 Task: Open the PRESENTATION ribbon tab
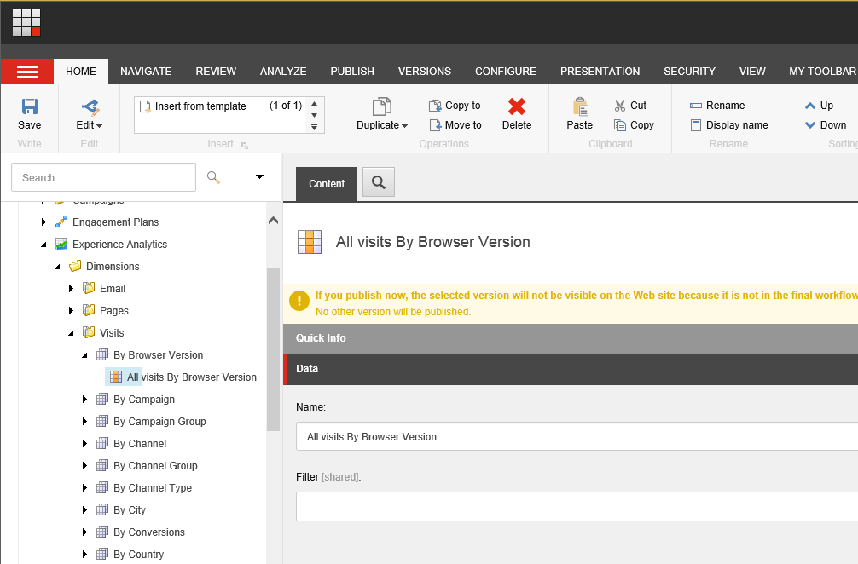600,72
